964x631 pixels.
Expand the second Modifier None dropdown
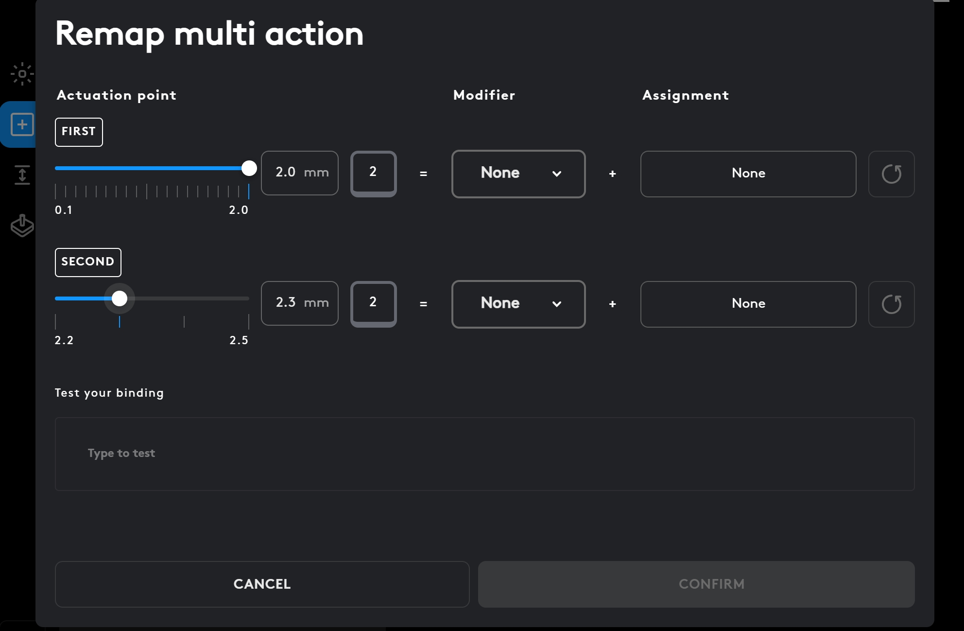click(x=518, y=304)
